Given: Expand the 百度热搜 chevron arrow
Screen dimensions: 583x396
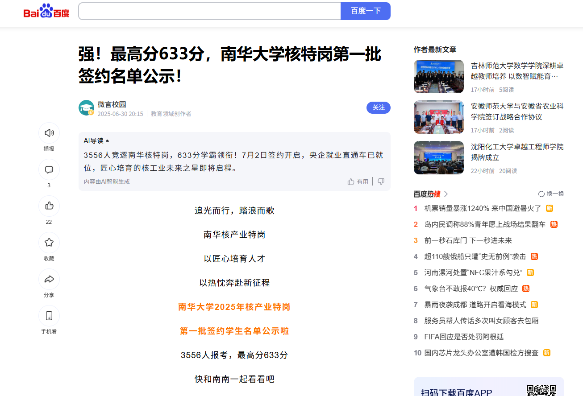Looking at the screenshot, I should pyautogui.click(x=446, y=194).
